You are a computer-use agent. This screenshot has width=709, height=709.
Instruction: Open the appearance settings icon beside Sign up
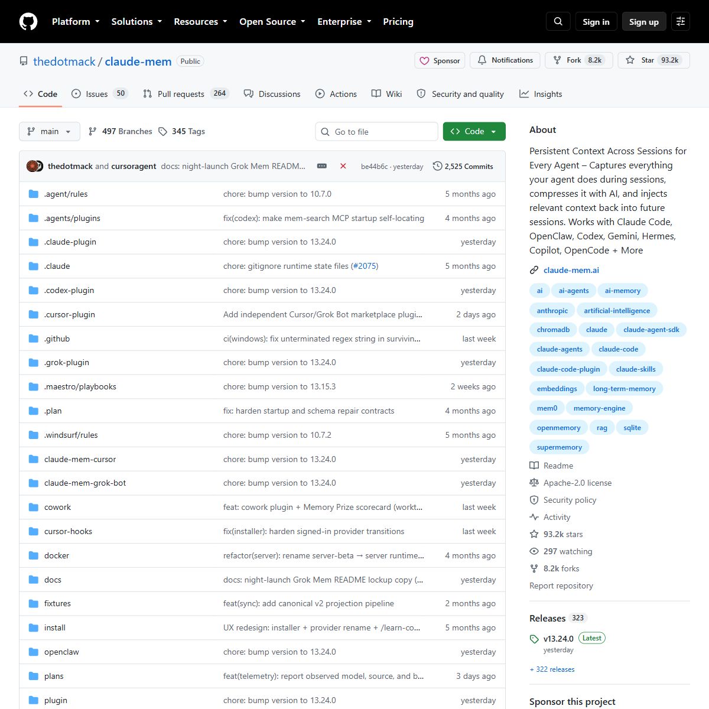(x=681, y=21)
